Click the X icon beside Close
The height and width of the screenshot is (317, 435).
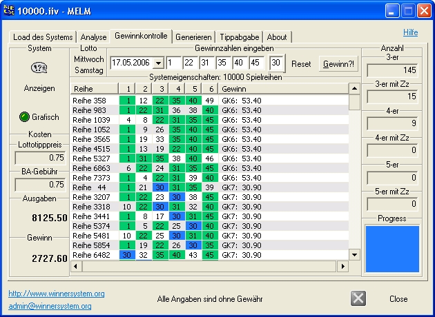coord(358,298)
